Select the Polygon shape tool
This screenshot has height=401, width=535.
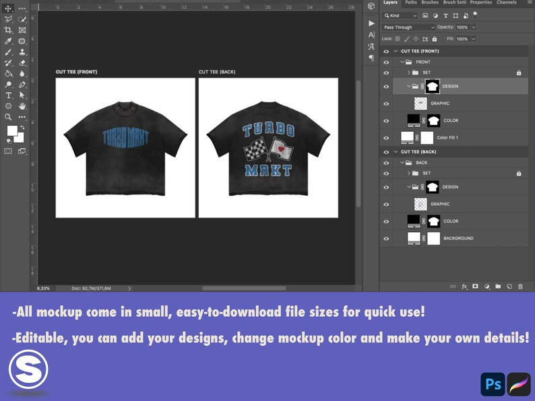(x=8, y=106)
